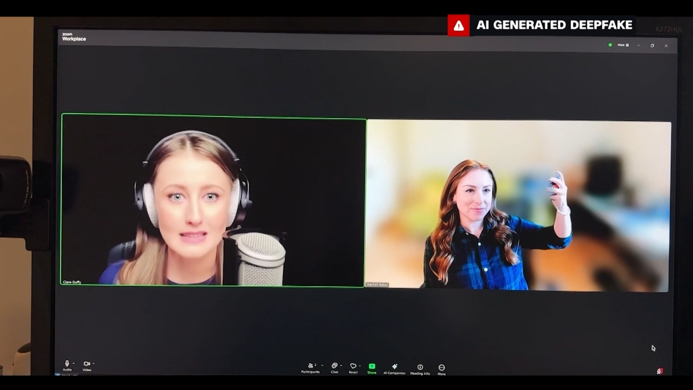
Task: Click the Zoom Workplace logo
Action: coord(74,37)
